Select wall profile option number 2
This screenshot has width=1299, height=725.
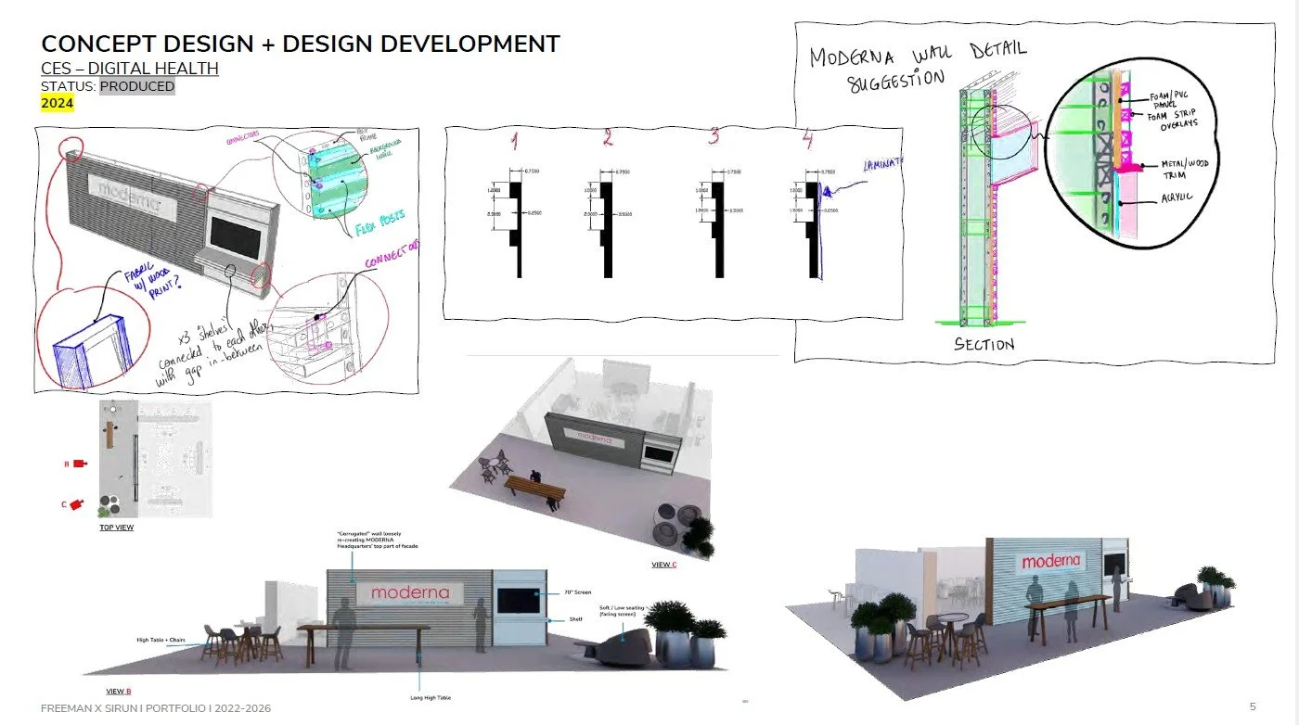tap(608, 140)
